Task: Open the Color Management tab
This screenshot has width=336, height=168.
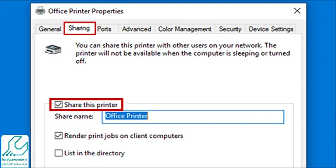Action: [x=185, y=29]
